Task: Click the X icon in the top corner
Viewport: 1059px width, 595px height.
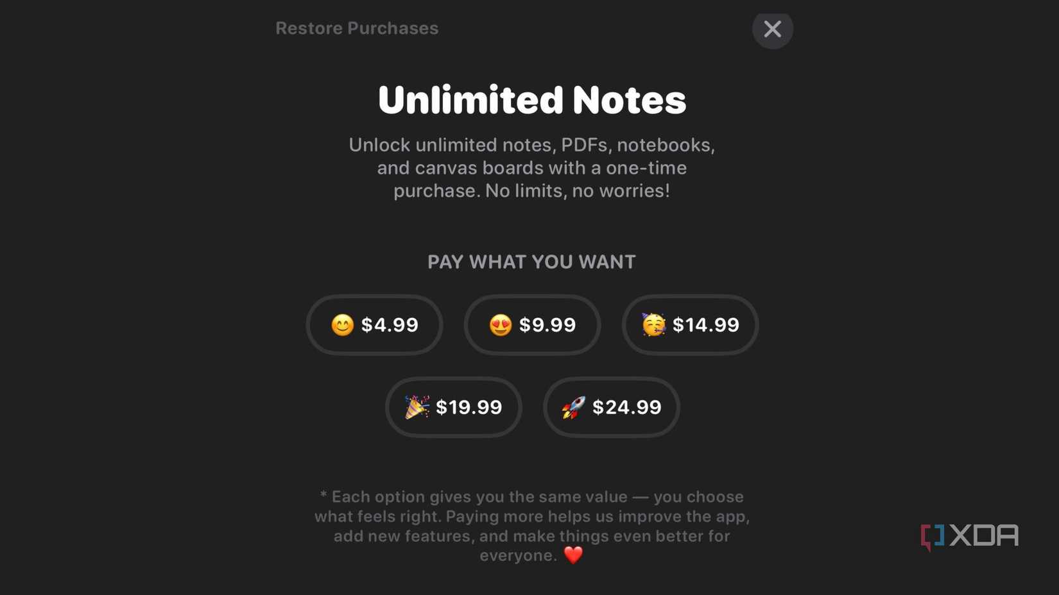Action: coord(772,29)
